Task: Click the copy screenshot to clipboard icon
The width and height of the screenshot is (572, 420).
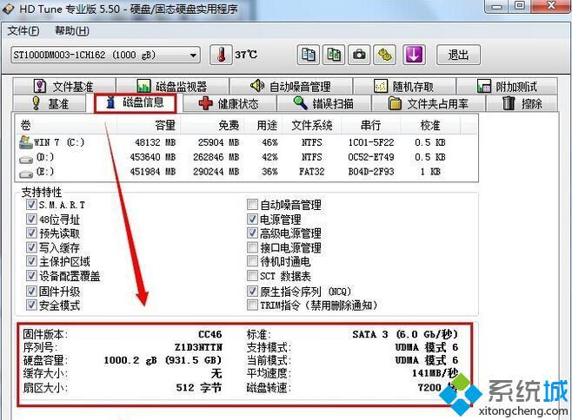Action: (334, 55)
